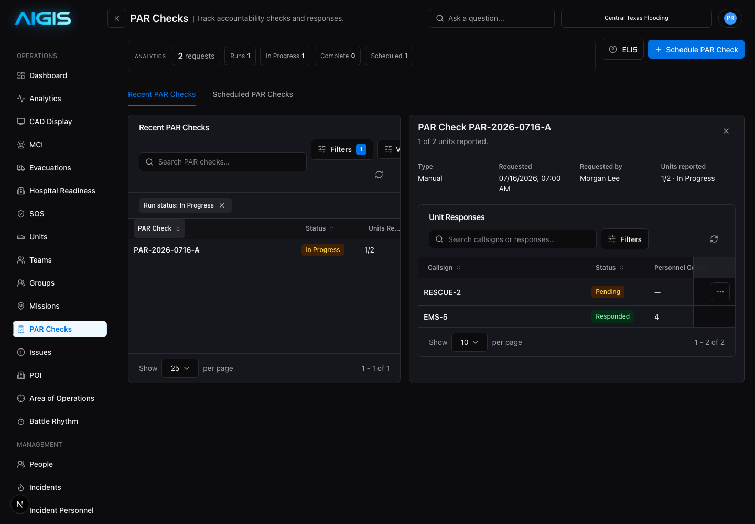The image size is (755, 524).
Task: Sort unit responses by Callsign
Action: 444,268
